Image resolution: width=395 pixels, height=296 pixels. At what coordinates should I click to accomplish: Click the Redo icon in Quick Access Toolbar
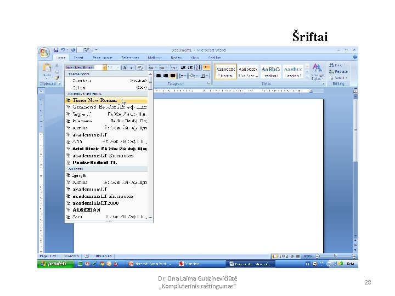pos(73,50)
